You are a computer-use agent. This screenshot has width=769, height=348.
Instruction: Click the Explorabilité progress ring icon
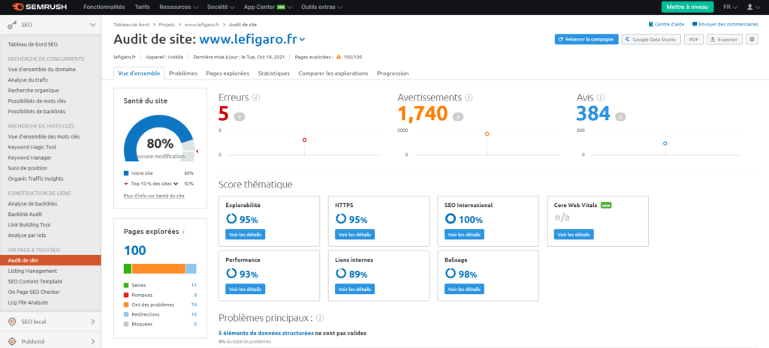pos(231,218)
